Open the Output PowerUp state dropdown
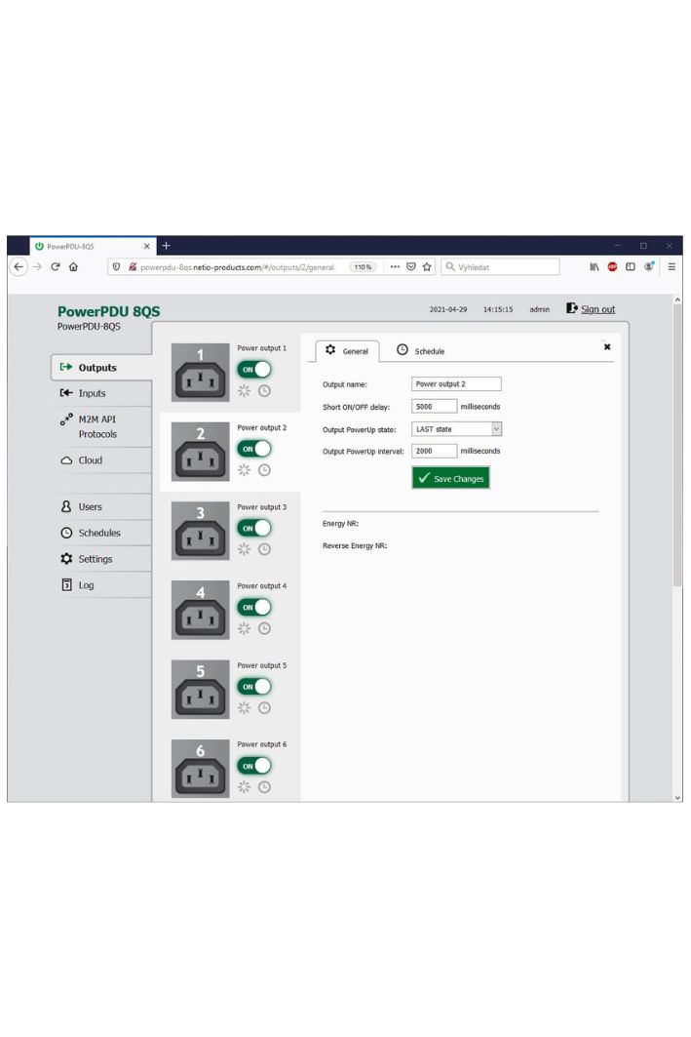691x1037 pixels. (x=457, y=428)
